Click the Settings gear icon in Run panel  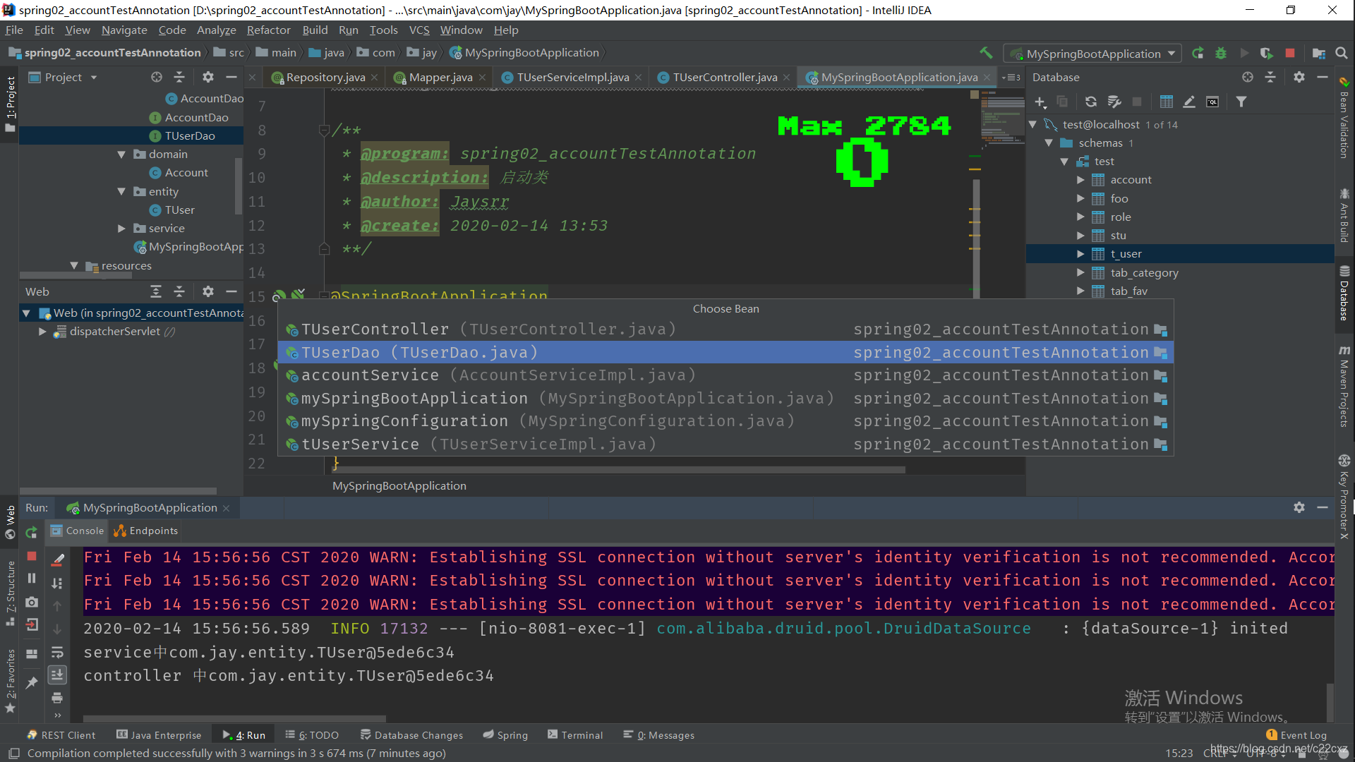pyautogui.click(x=1300, y=507)
